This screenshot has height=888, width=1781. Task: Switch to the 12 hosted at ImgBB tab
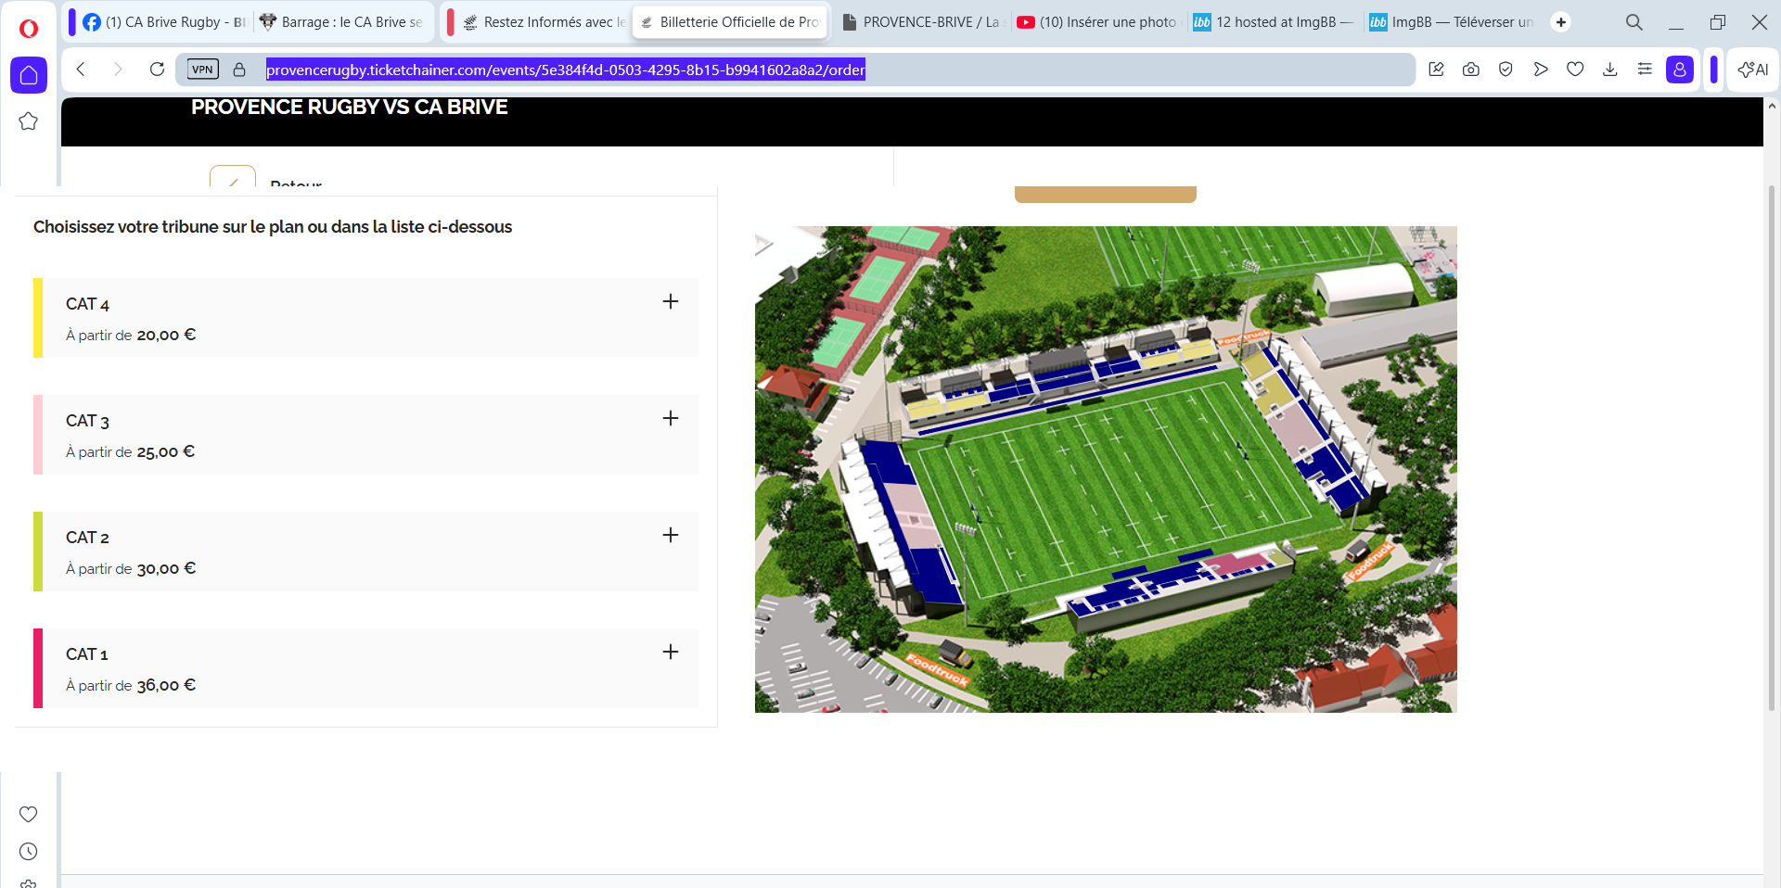1275,22
